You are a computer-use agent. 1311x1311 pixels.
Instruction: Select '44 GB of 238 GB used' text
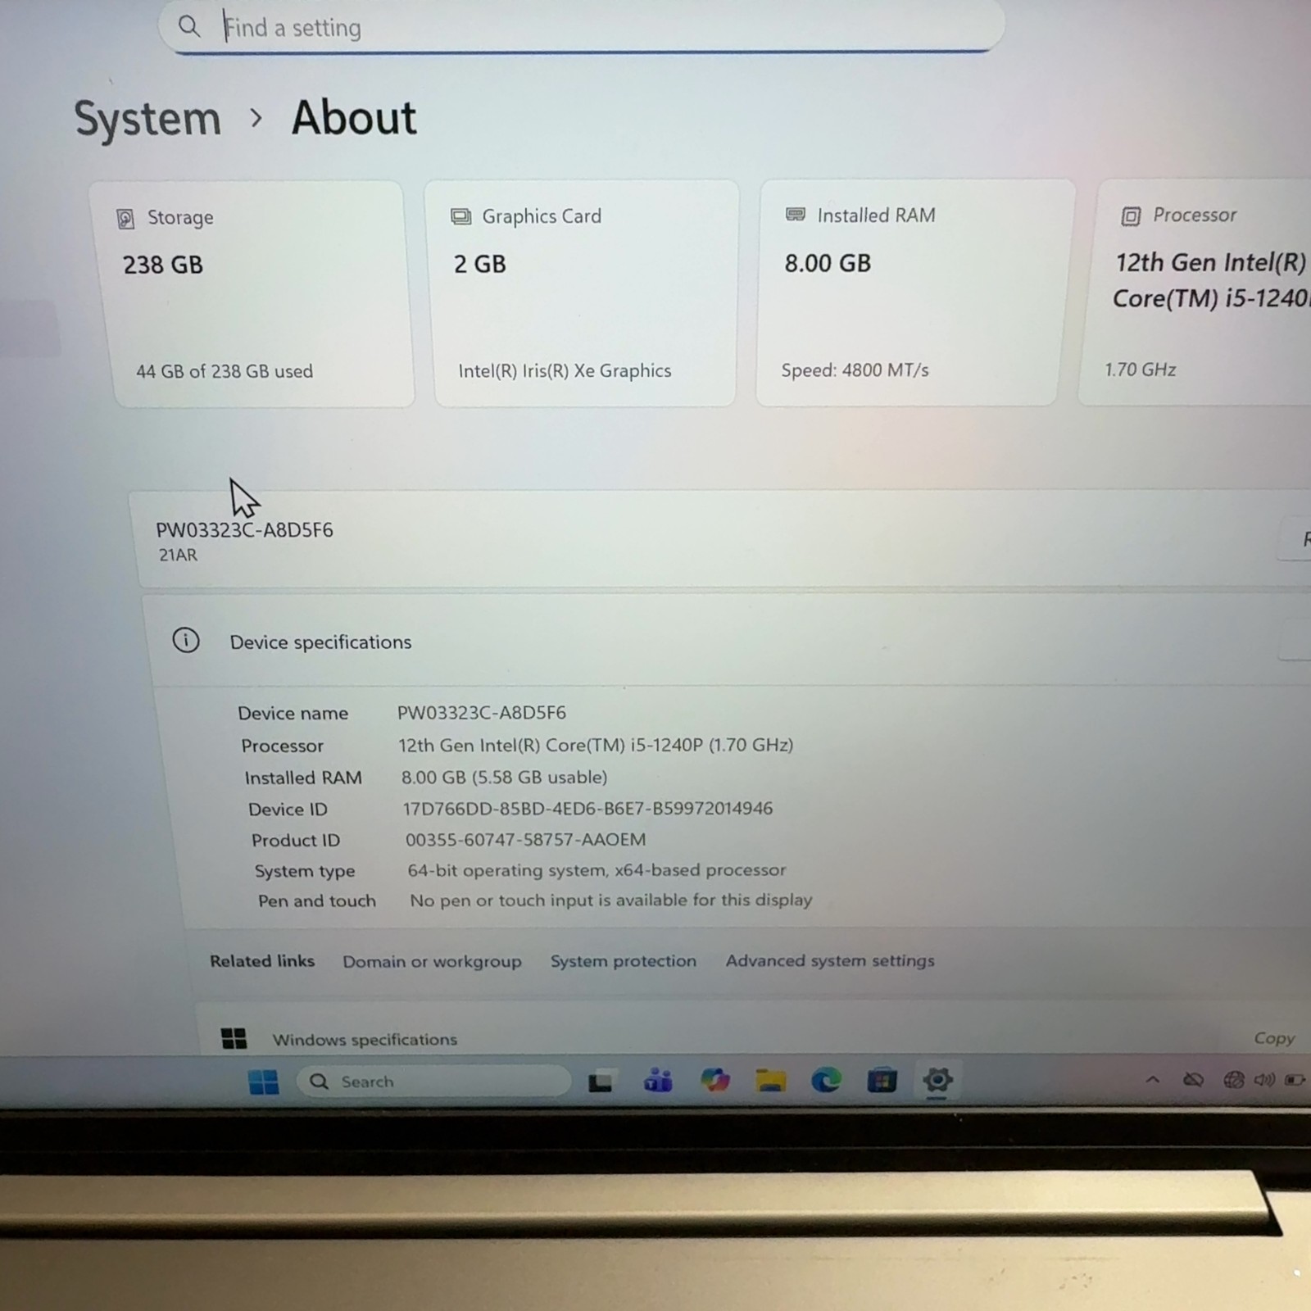(x=225, y=371)
